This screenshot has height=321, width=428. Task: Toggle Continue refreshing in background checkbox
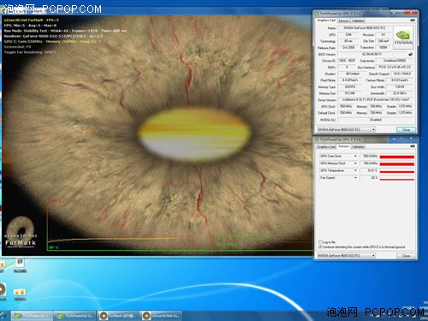click(320, 247)
